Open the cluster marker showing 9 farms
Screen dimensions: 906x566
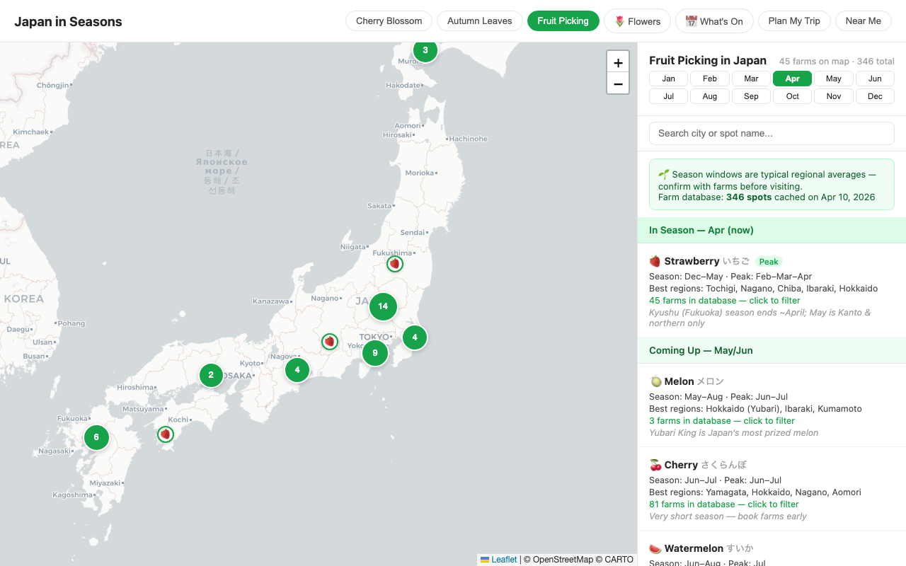click(x=375, y=353)
